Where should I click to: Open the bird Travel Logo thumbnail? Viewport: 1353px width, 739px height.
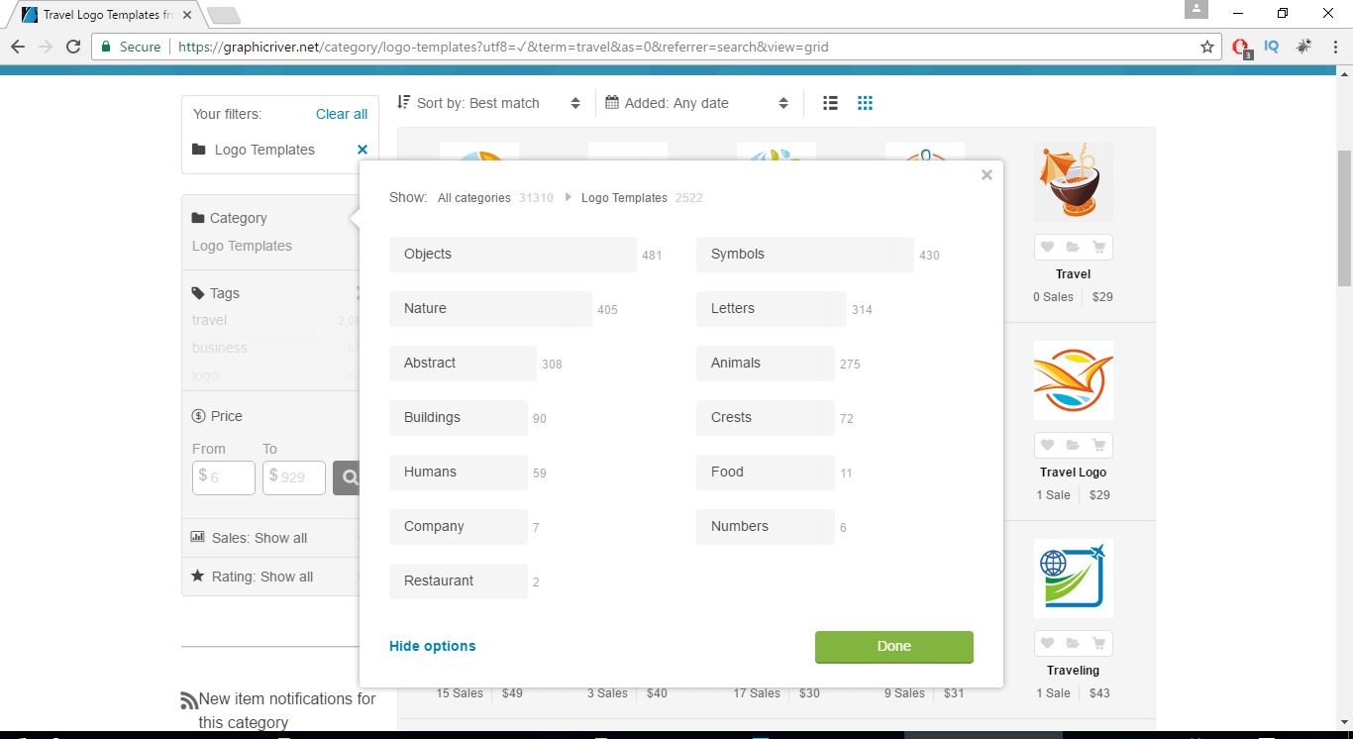1074,380
